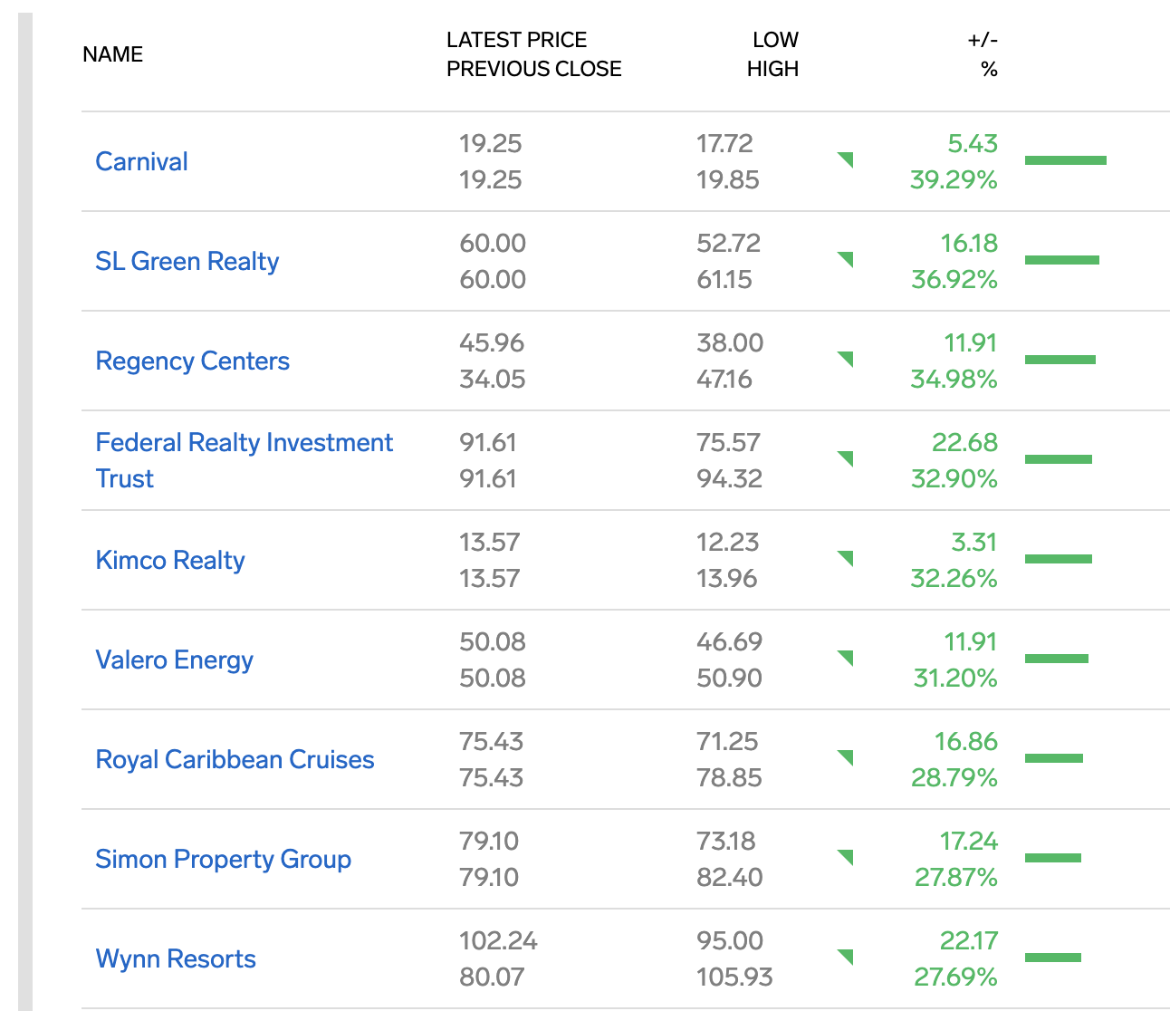Click the green up arrow for Carnival
Screen dimensions: 1170x1011
click(x=847, y=159)
